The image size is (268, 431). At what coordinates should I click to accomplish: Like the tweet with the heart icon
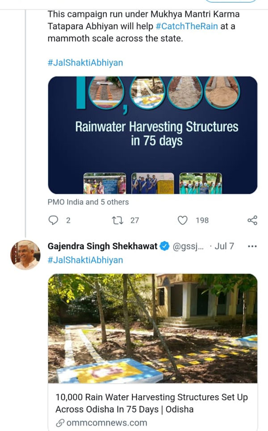183,220
